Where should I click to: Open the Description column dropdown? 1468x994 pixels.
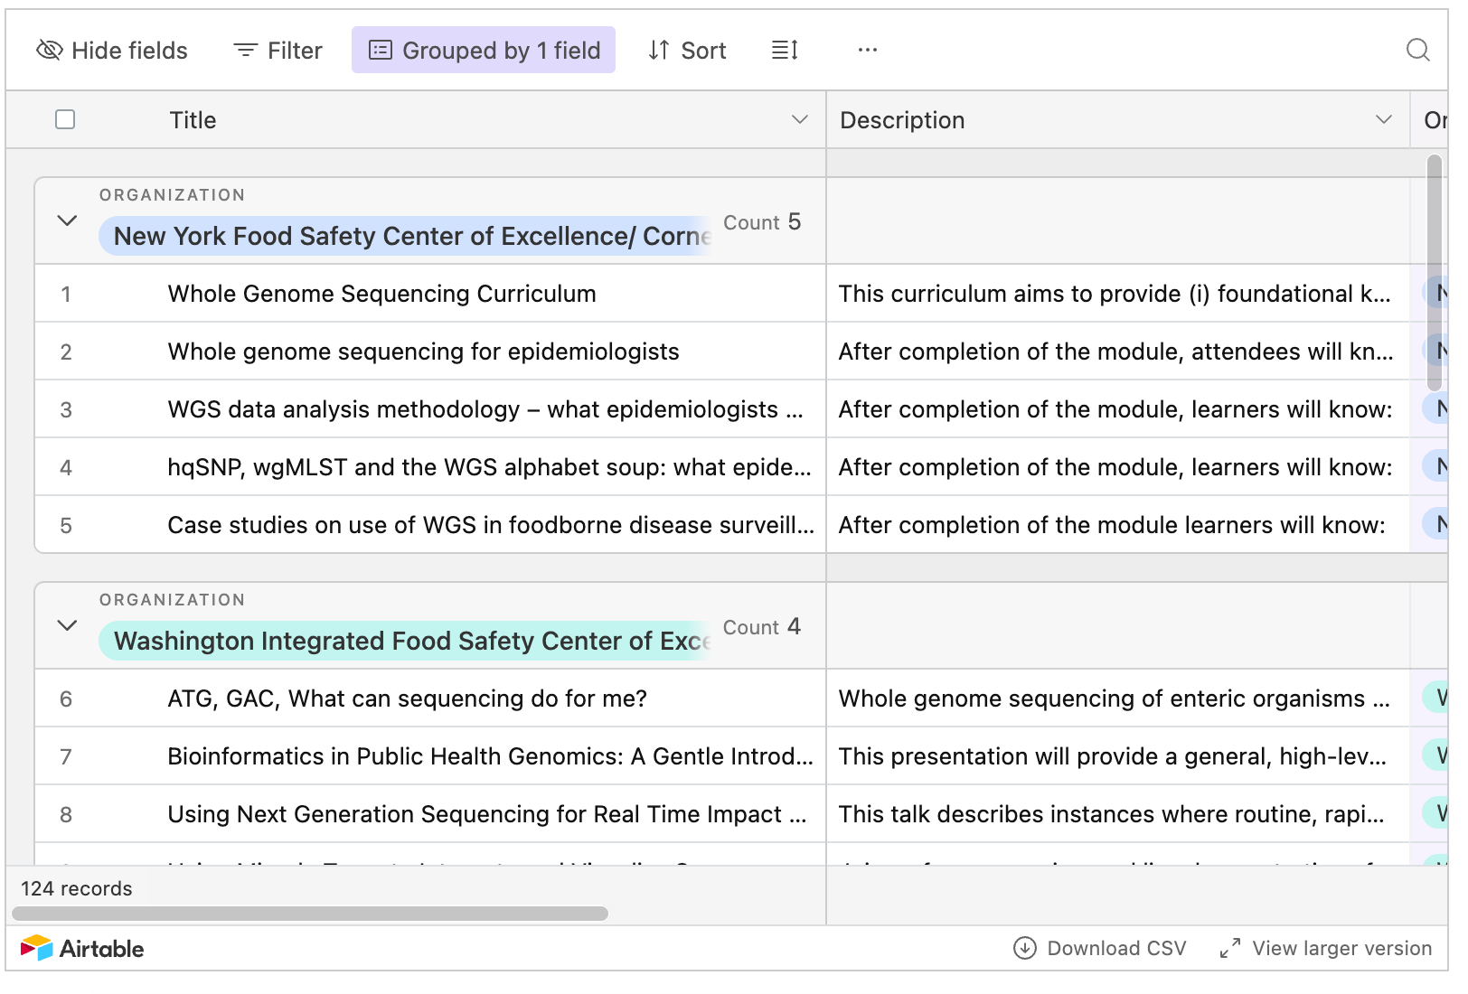(1381, 119)
